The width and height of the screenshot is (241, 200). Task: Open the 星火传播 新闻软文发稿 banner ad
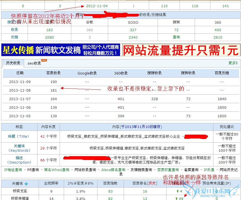[61, 50]
